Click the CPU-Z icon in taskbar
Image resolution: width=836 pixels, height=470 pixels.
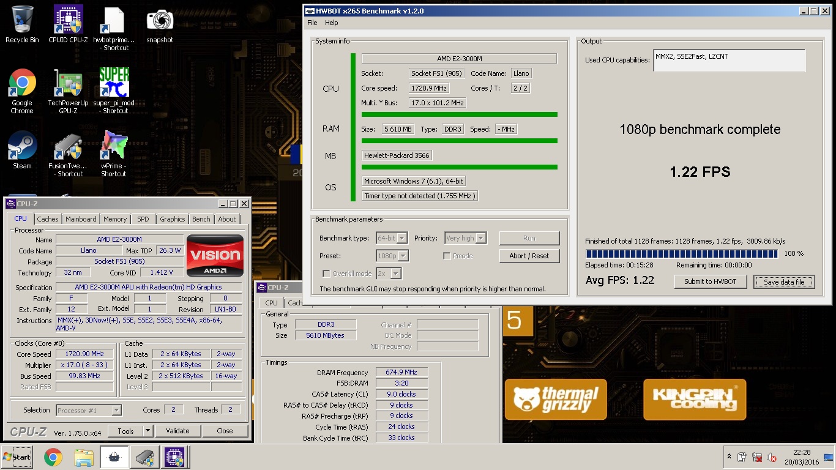coord(174,457)
